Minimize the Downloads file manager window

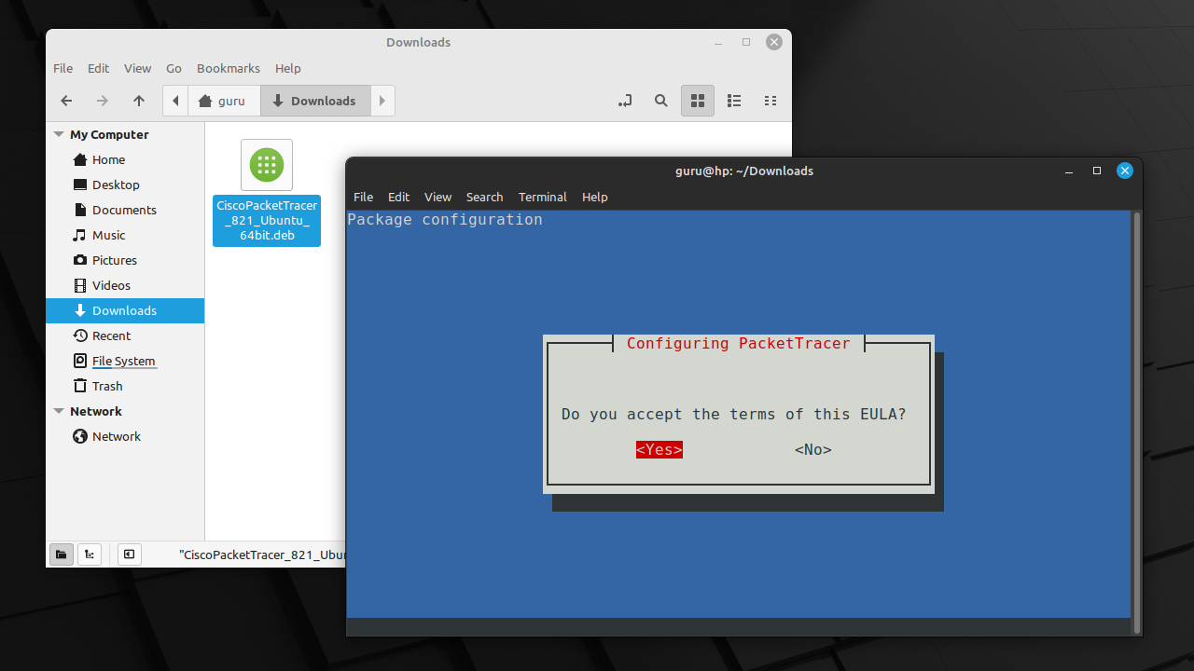718,42
